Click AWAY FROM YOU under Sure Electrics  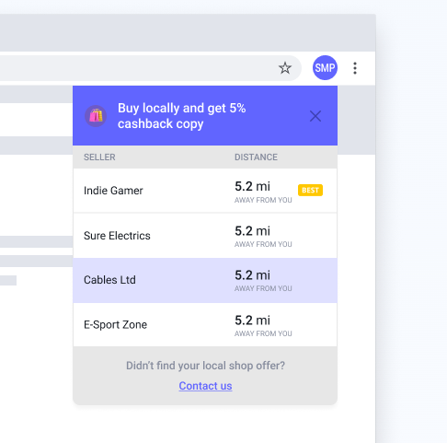pos(263,244)
